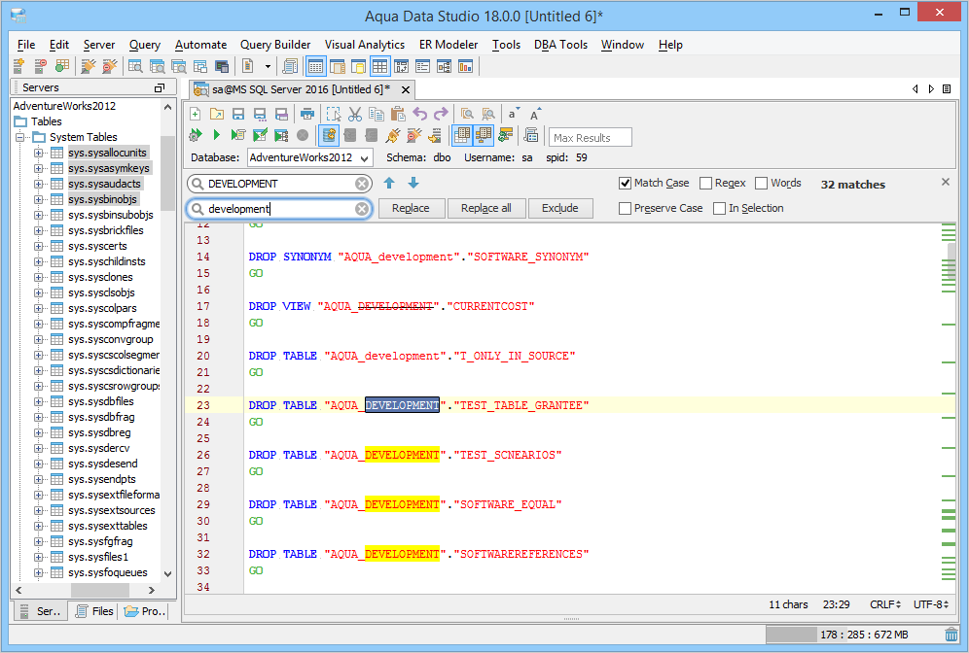Open the Query Builder menu
Image resolution: width=969 pixels, height=653 pixels.
pos(275,45)
